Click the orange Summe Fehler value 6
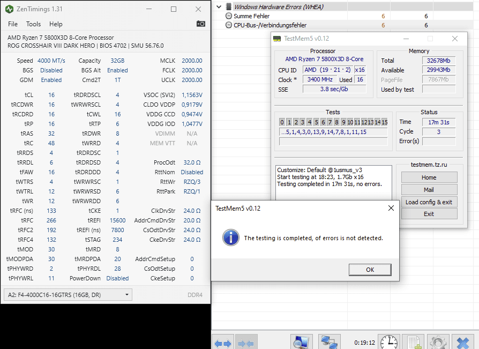 pyautogui.click(x=383, y=16)
